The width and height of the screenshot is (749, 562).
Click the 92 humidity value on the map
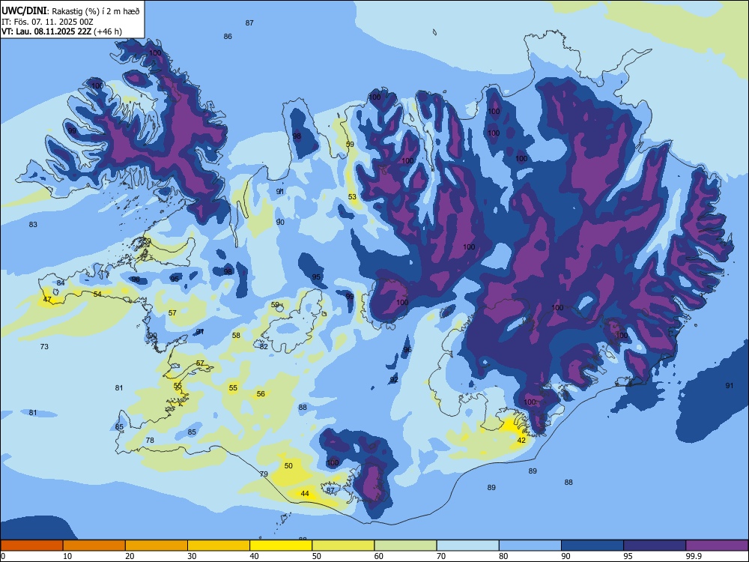(x=394, y=380)
